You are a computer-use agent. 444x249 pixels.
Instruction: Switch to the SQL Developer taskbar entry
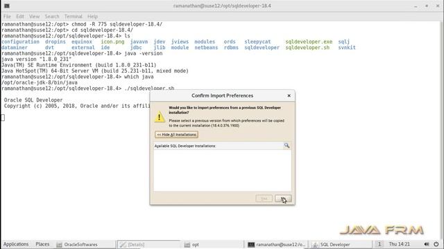click(x=341, y=244)
